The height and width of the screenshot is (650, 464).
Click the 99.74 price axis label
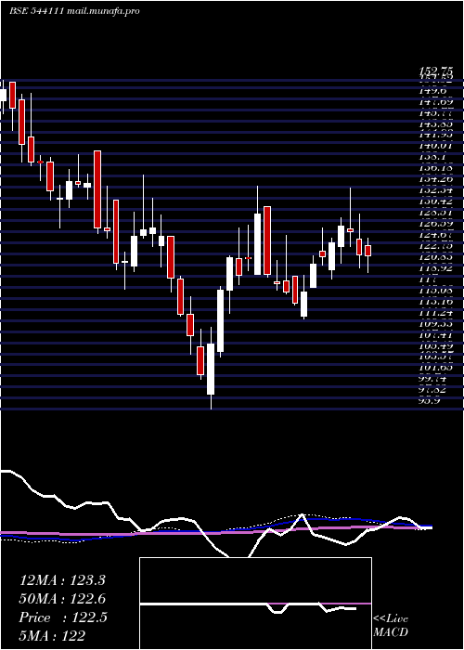pyautogui.click(x=432, y=379)
